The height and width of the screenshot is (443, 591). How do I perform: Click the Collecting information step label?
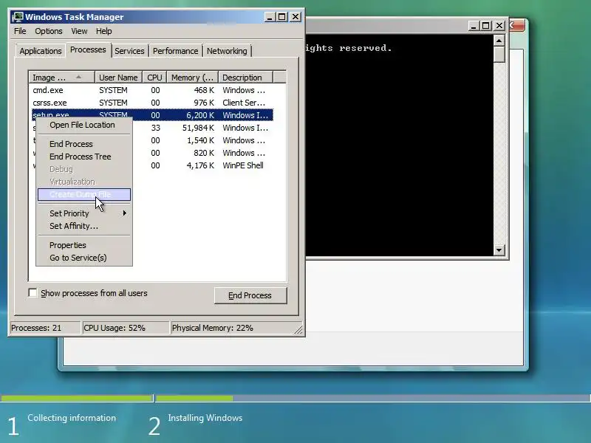coord(72,418)
